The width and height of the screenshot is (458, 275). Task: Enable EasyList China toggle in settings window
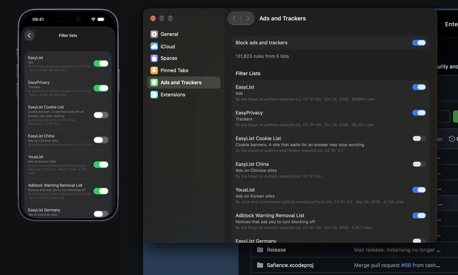click(x=419, y=164)
